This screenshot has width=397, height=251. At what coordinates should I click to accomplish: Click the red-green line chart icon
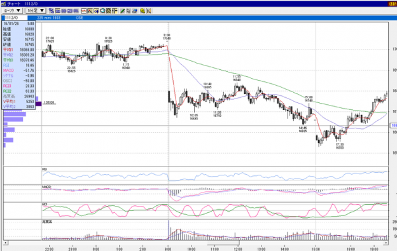(x=84, y=11)
